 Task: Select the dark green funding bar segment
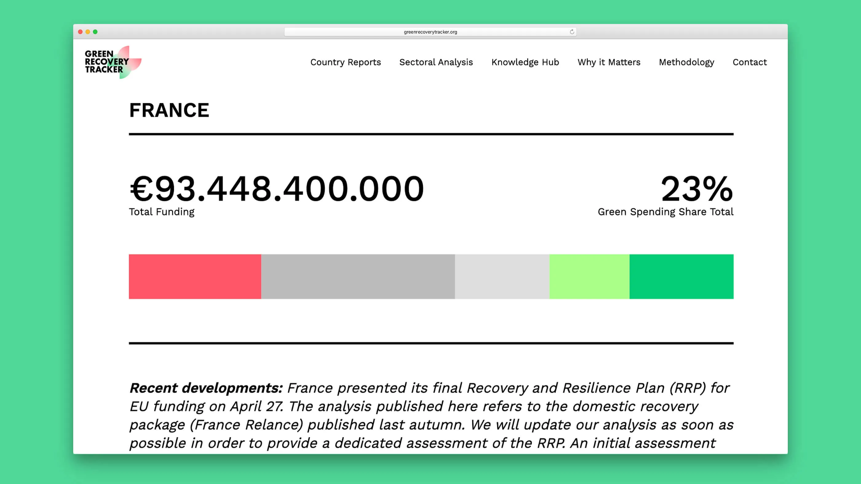tap(681, 277)
